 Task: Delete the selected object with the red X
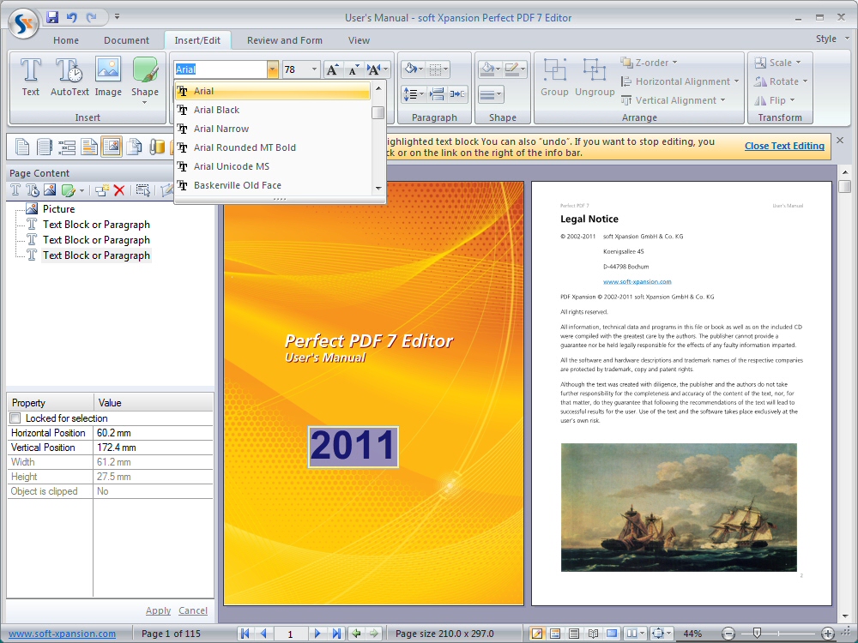pos(118,190)
